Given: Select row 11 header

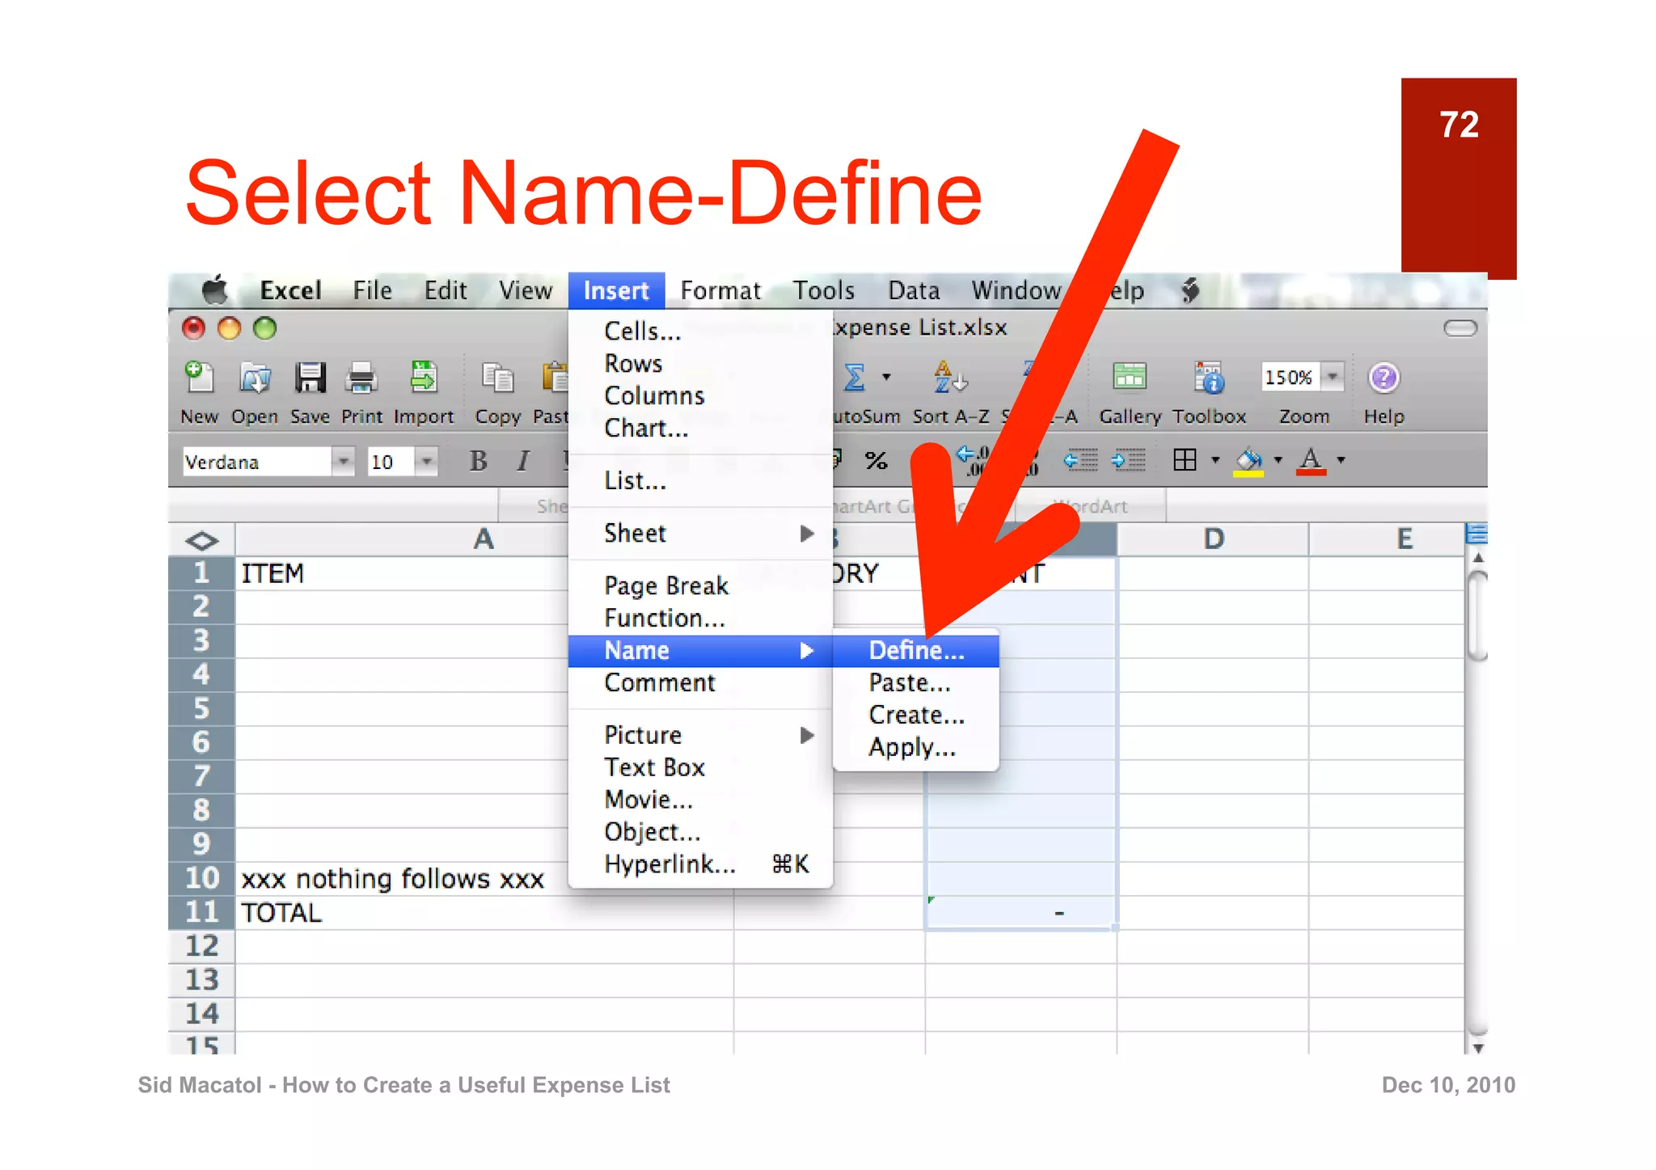Looking at the screenshot, I should pyautogui.click(x=201, y=912).
